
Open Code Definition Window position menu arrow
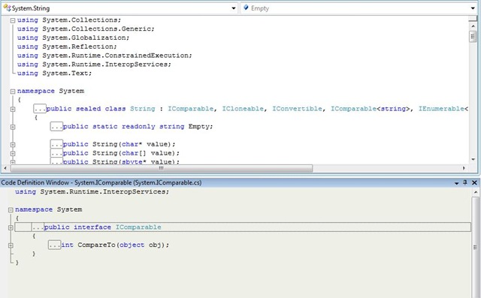point(456,183)
